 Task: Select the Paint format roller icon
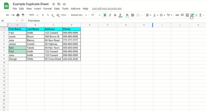point(23,15)
